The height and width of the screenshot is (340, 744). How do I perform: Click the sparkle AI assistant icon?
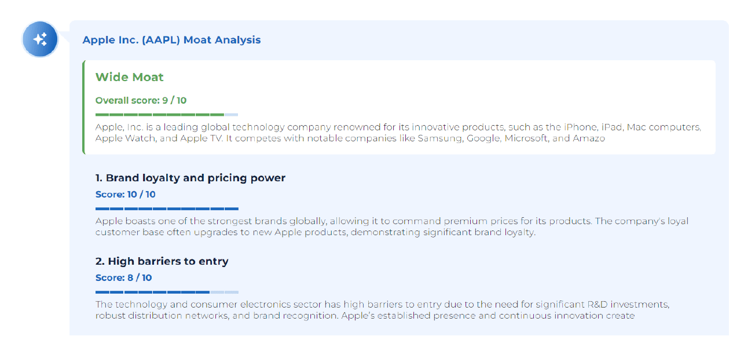tap(40, 39)
